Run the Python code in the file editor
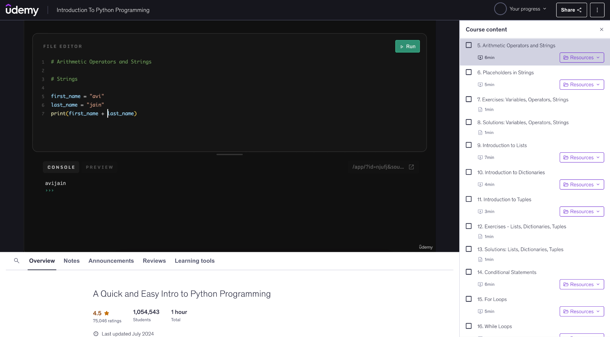 pyautogui.click(x=407, y=46)
